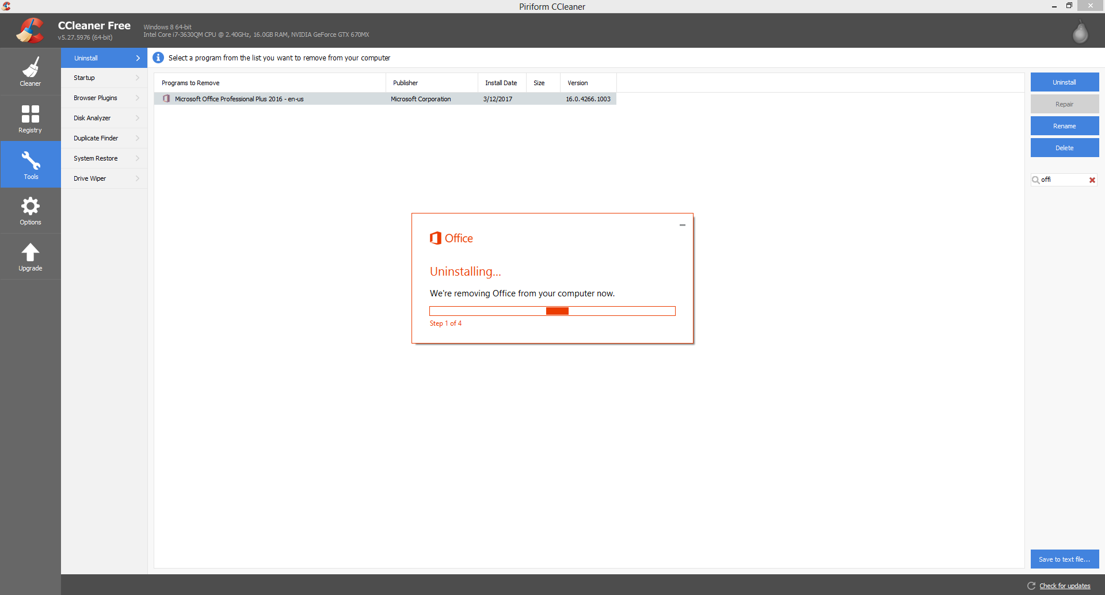Click the Drive Wiper chevron arrow
1105x595 pixels.
[138, 178]
